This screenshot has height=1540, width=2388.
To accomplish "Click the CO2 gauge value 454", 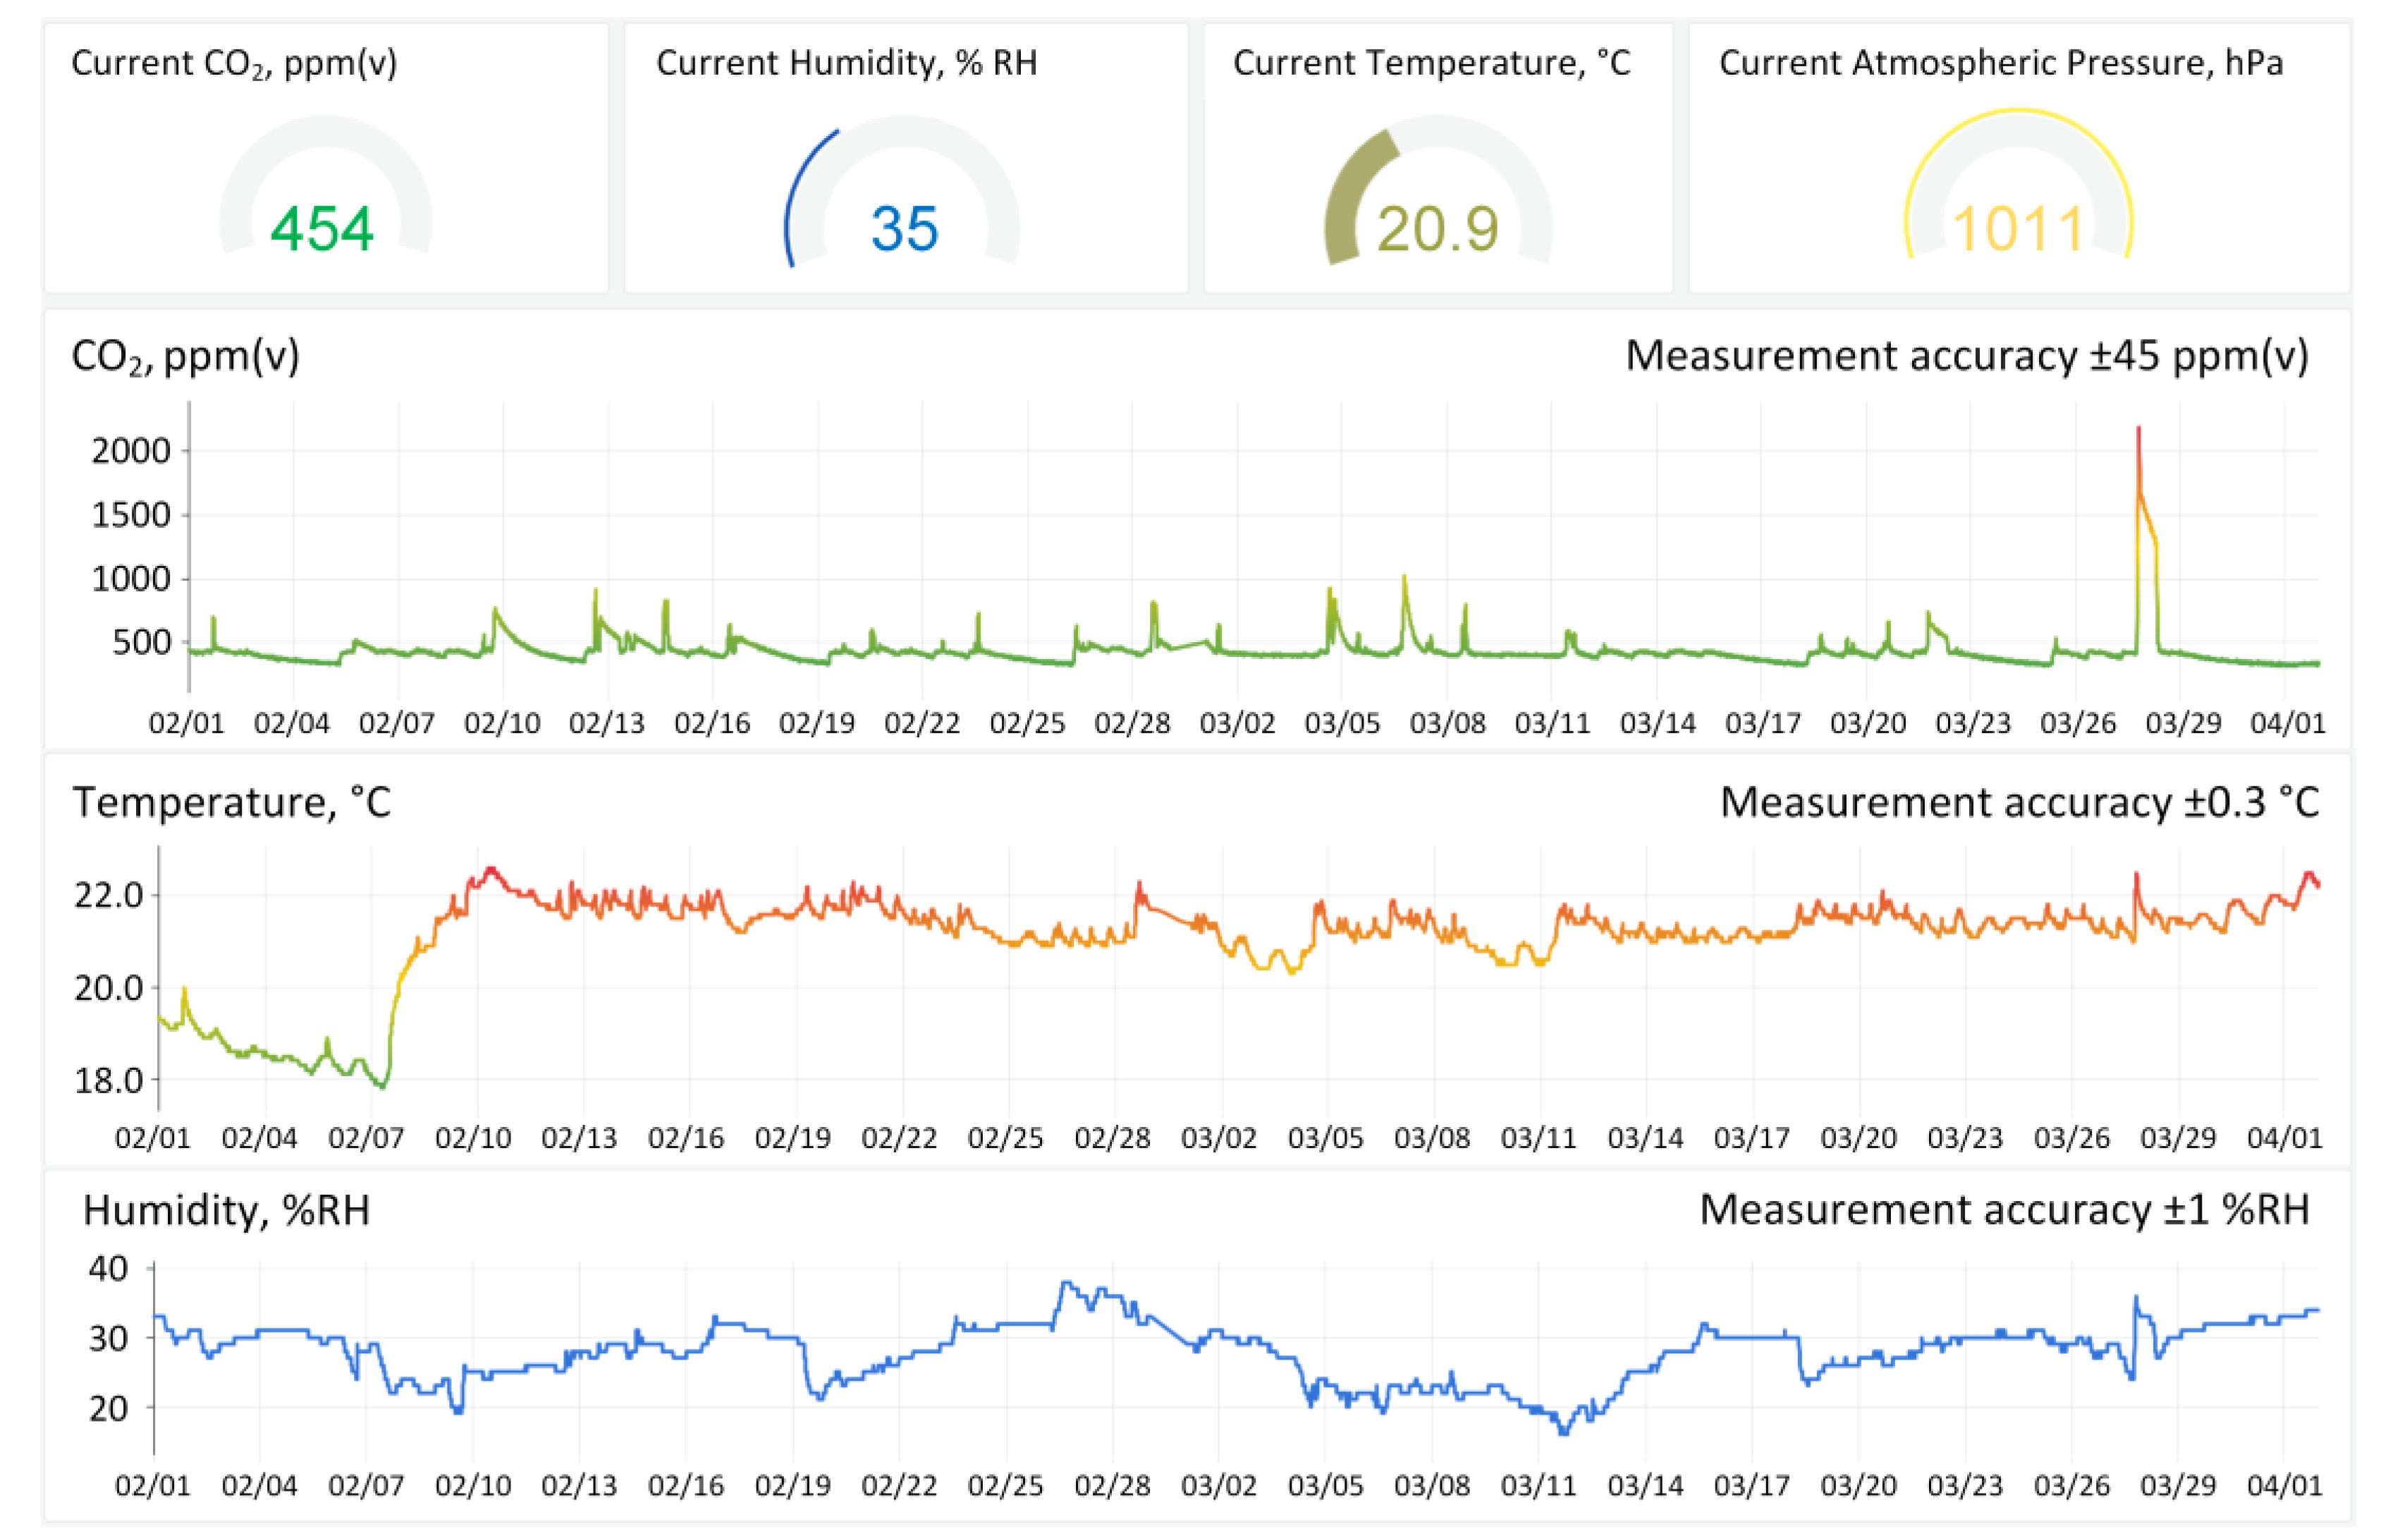I will [x=322, y=229].
